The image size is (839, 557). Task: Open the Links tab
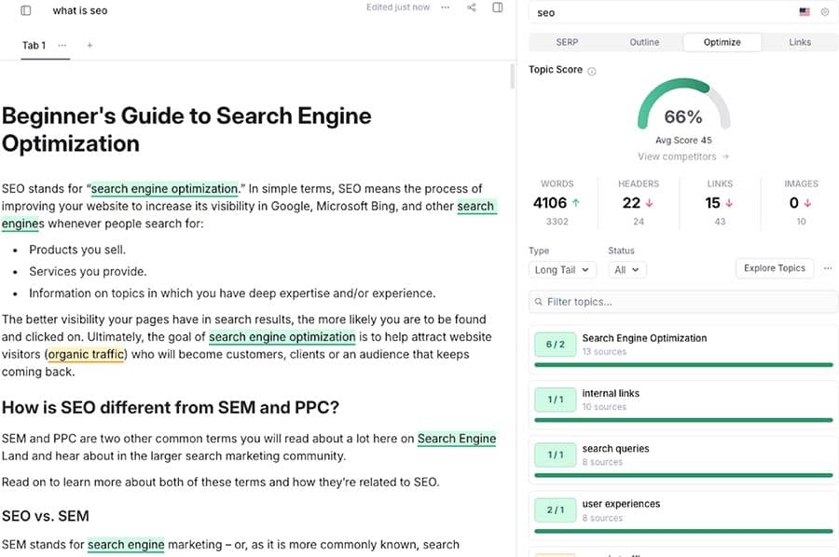point(799,42)
